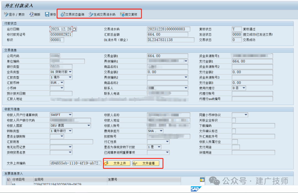Click the 外汇局批件号 field

point(253,137)
